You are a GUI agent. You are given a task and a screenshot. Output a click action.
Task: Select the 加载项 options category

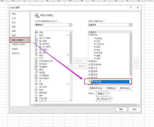15,49
